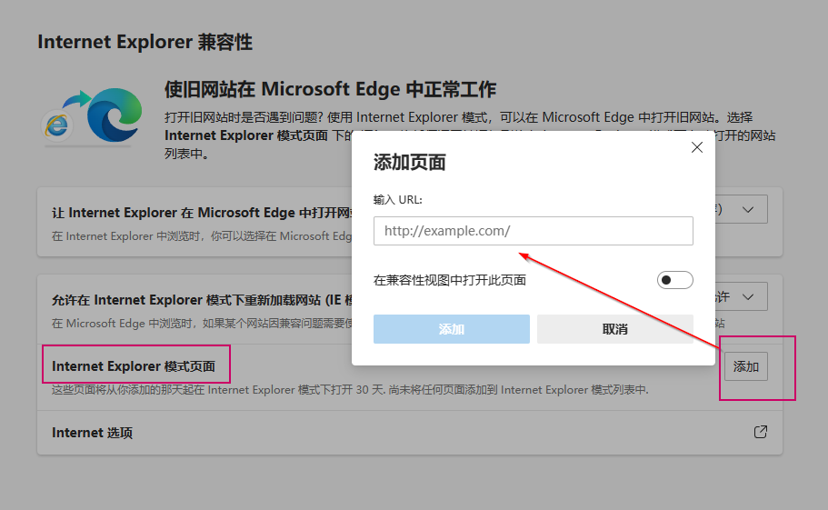Viewport: 828px width, 510px height.
Task: Click the blue 添加 button in dialog
Action: [x=452, y=329]
